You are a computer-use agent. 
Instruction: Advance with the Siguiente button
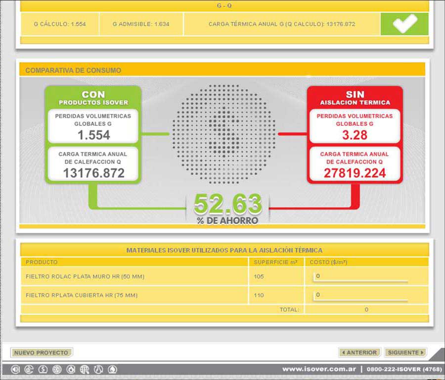click(405, 353)
